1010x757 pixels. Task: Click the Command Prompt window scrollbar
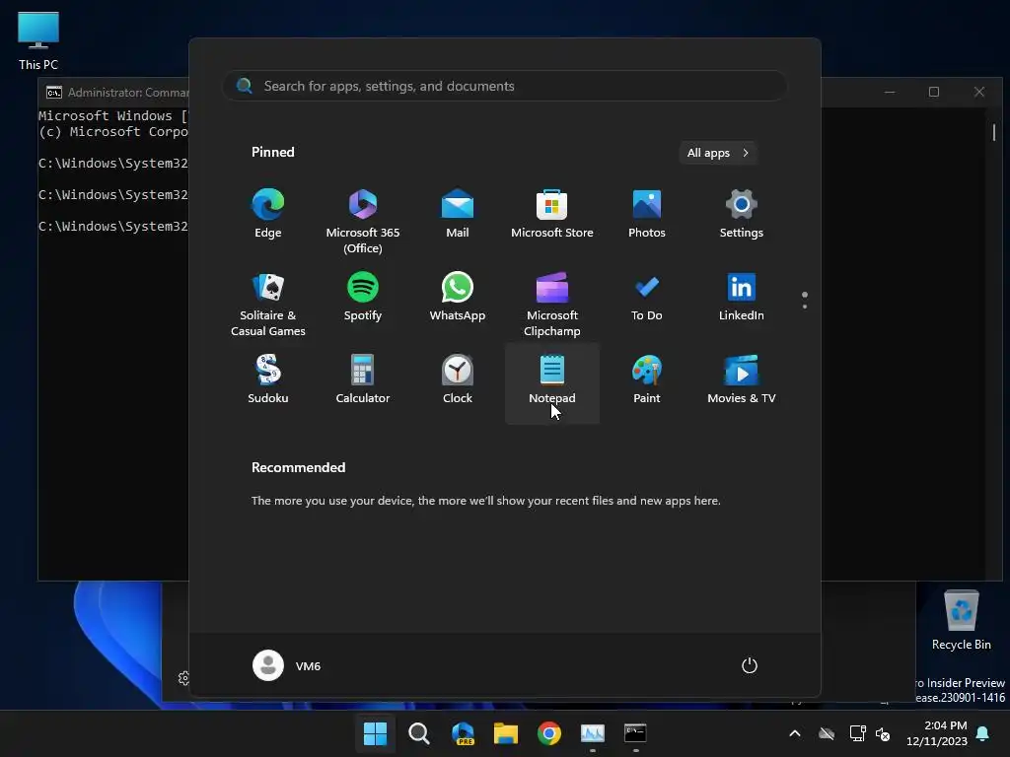tap(994, 133)
